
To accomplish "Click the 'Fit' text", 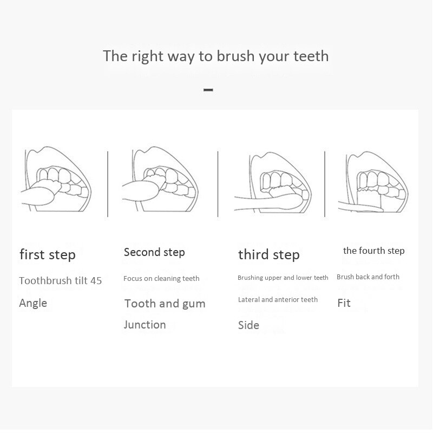I will (344, 303).
